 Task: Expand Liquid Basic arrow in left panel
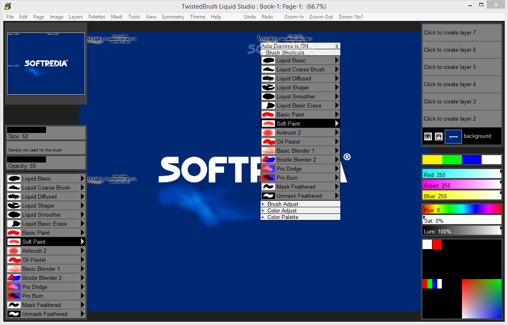pos(83,179)
